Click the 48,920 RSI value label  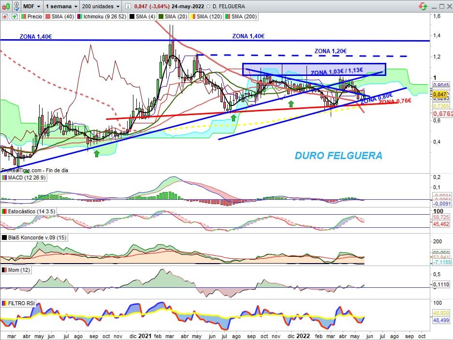tap(441, 313)
